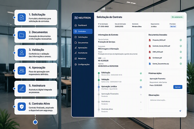The height and width of the screenshot is (129, 194).
Task: Select Aprovação Financeira pending timeline step
Action: coord(120,95)
